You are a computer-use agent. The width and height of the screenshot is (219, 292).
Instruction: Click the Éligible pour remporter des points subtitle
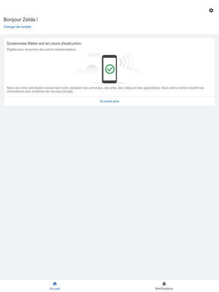click(41, 49)
